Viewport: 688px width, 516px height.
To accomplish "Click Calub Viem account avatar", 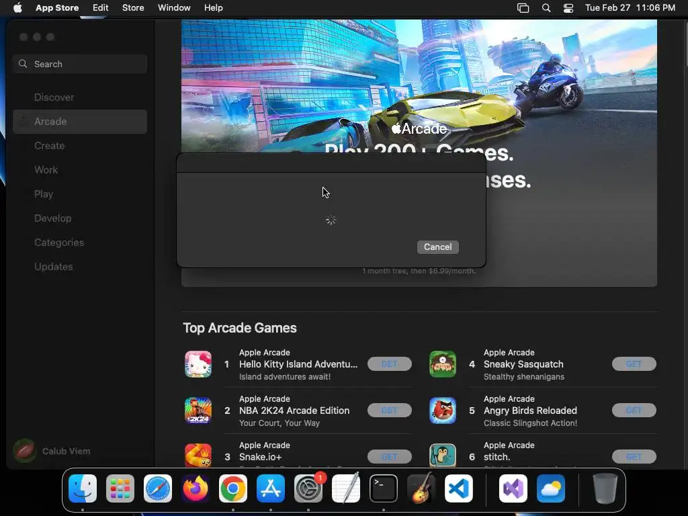I will (25, 451).
